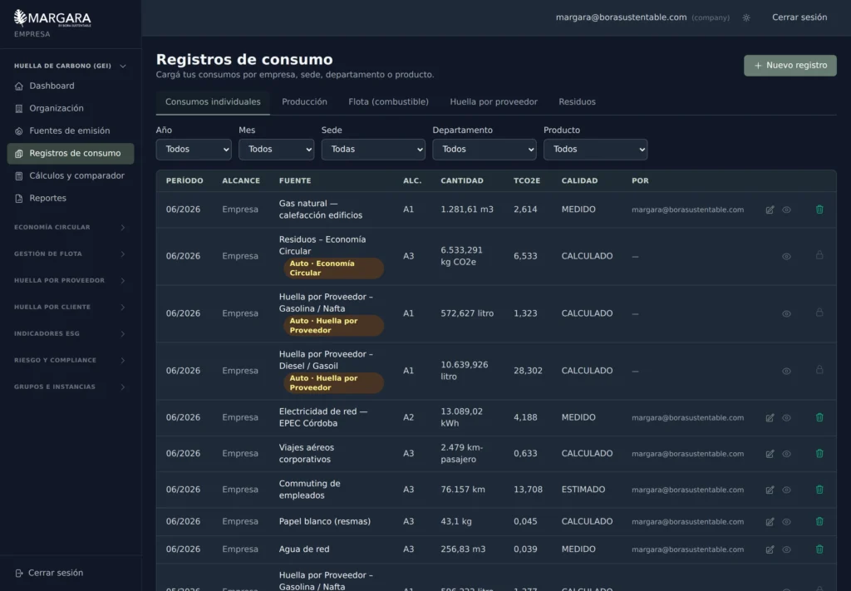Viewport: 851px width, 591px height.
Task: Expand the Riesgo y Compliance section
Action: (71, 361)
